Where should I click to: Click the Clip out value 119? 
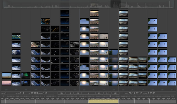tap(22, 93)
